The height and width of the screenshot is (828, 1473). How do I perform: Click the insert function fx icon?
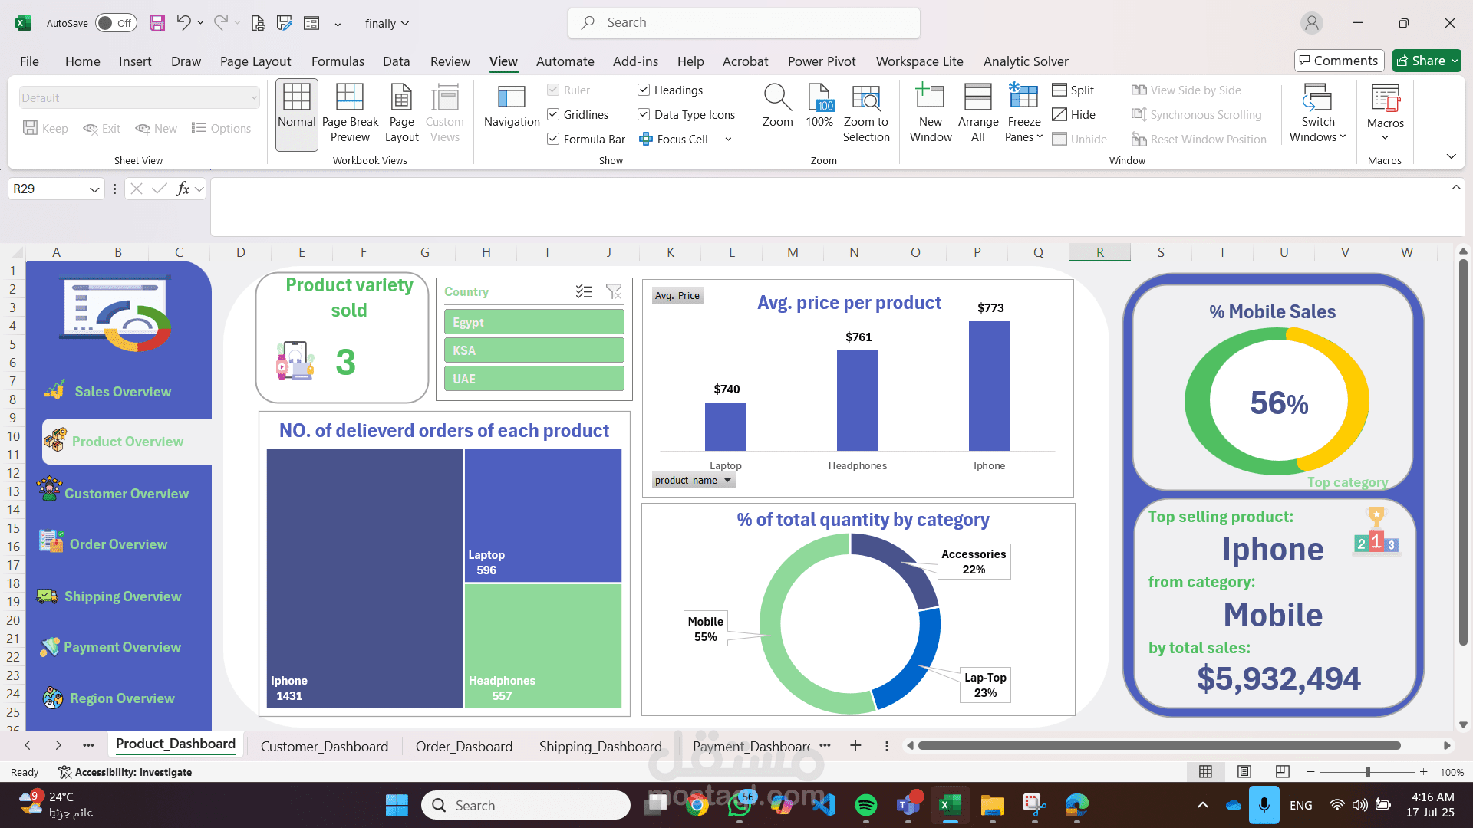click(183, 189)
